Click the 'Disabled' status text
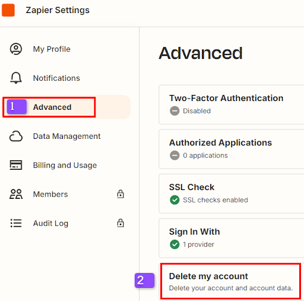 (x=197, y=111)
